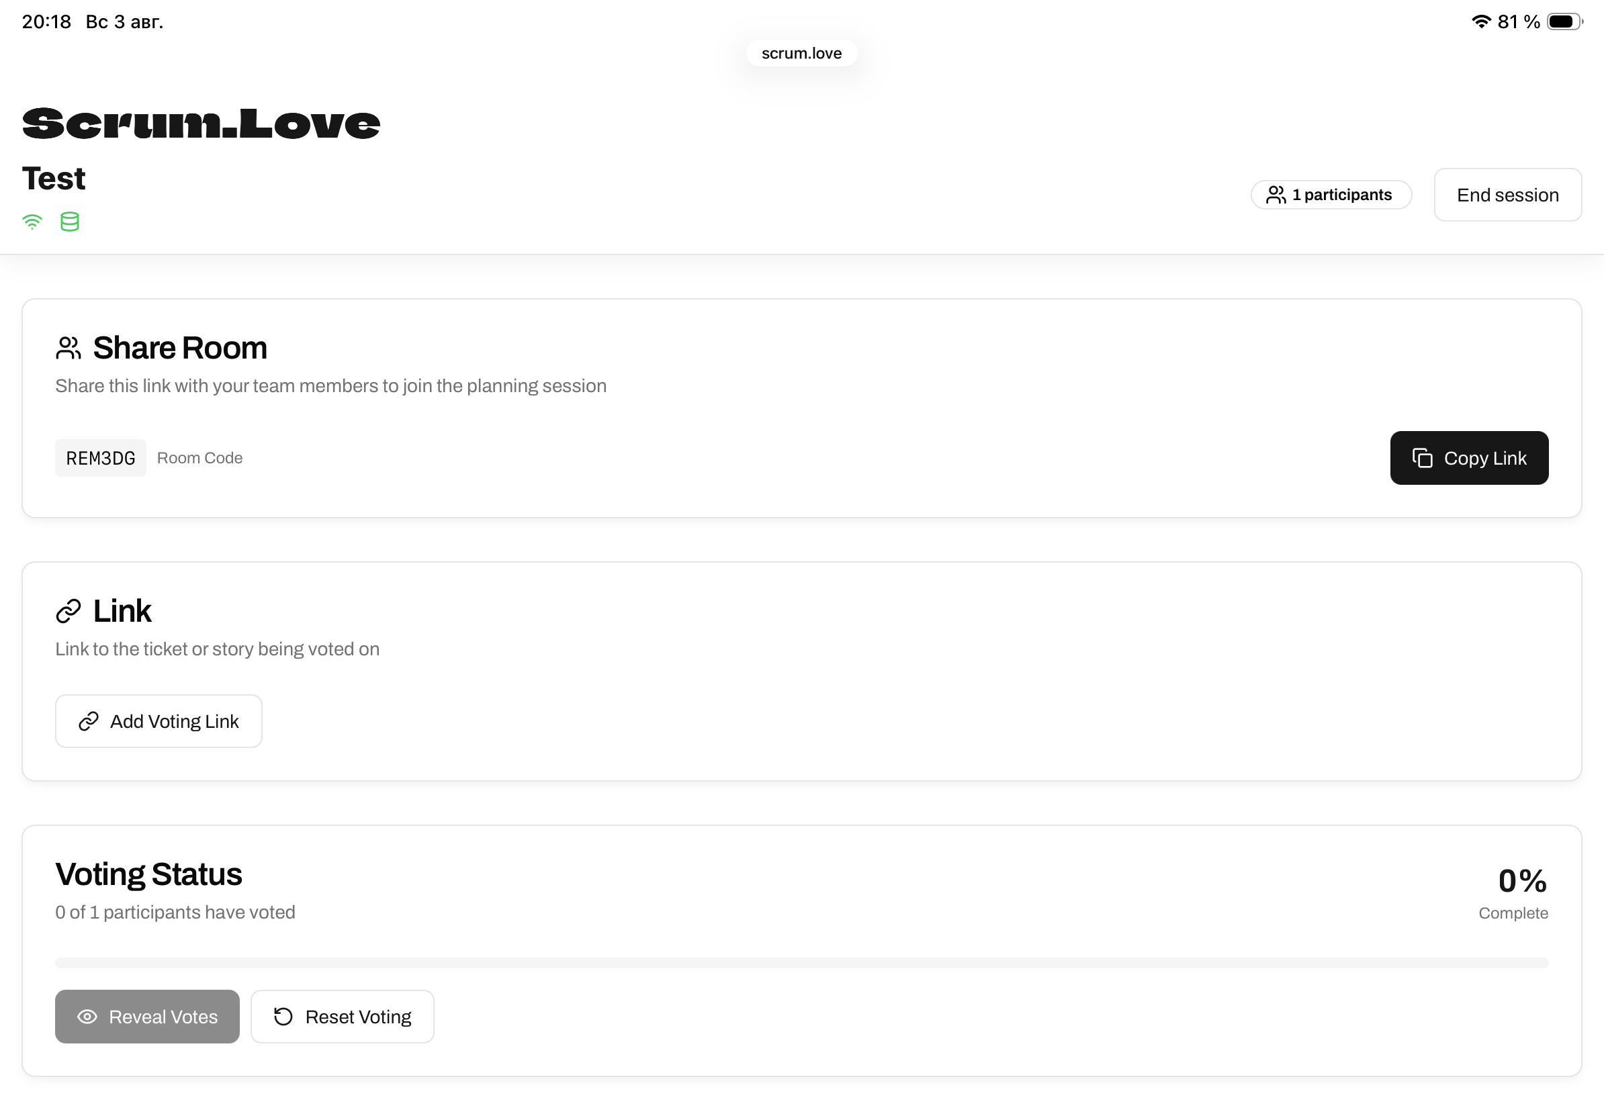Click 'Share this link with your team' description
This screenshot has height=1120, width=1604.
click(x=331, y=386)
